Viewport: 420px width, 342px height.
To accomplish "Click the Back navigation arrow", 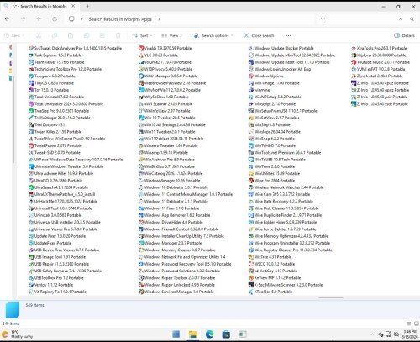I will [8, 19].
